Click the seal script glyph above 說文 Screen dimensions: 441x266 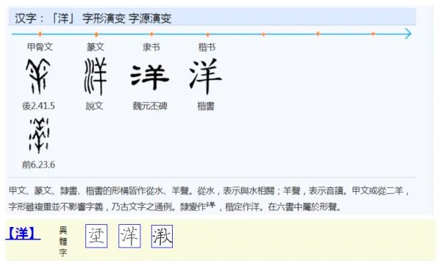click(x=96, y=76)
